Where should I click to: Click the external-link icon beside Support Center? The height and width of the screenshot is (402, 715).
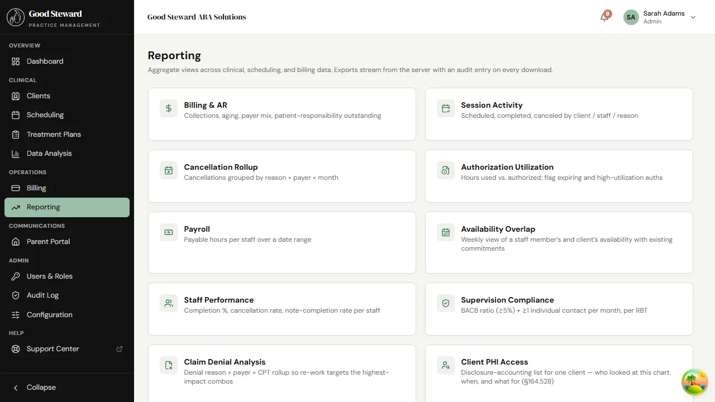pos(120,348)
